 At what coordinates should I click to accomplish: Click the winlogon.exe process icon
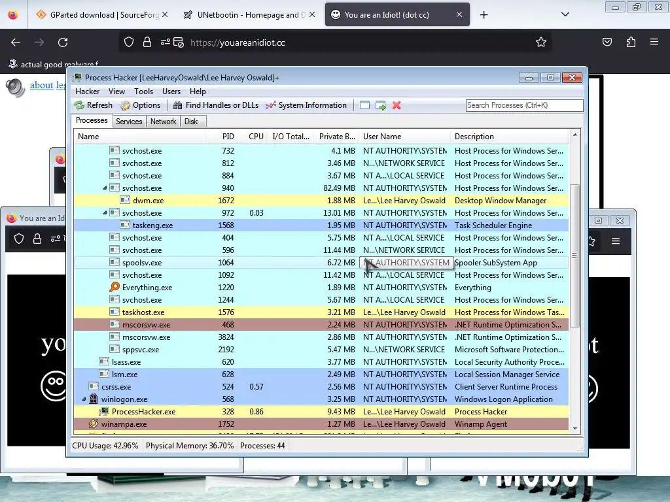(93, 399)
